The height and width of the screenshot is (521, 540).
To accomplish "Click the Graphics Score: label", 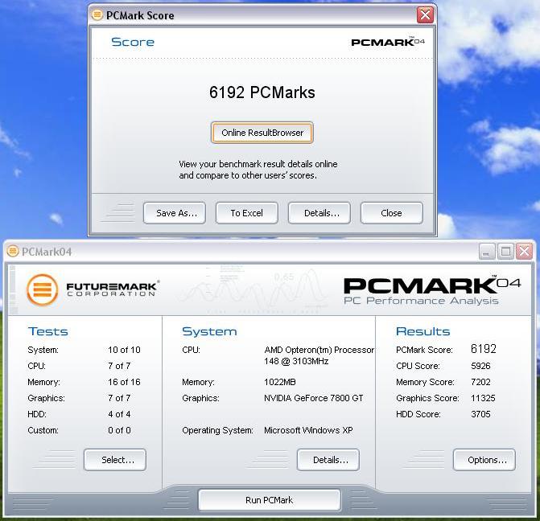I will tap(427, 398).
